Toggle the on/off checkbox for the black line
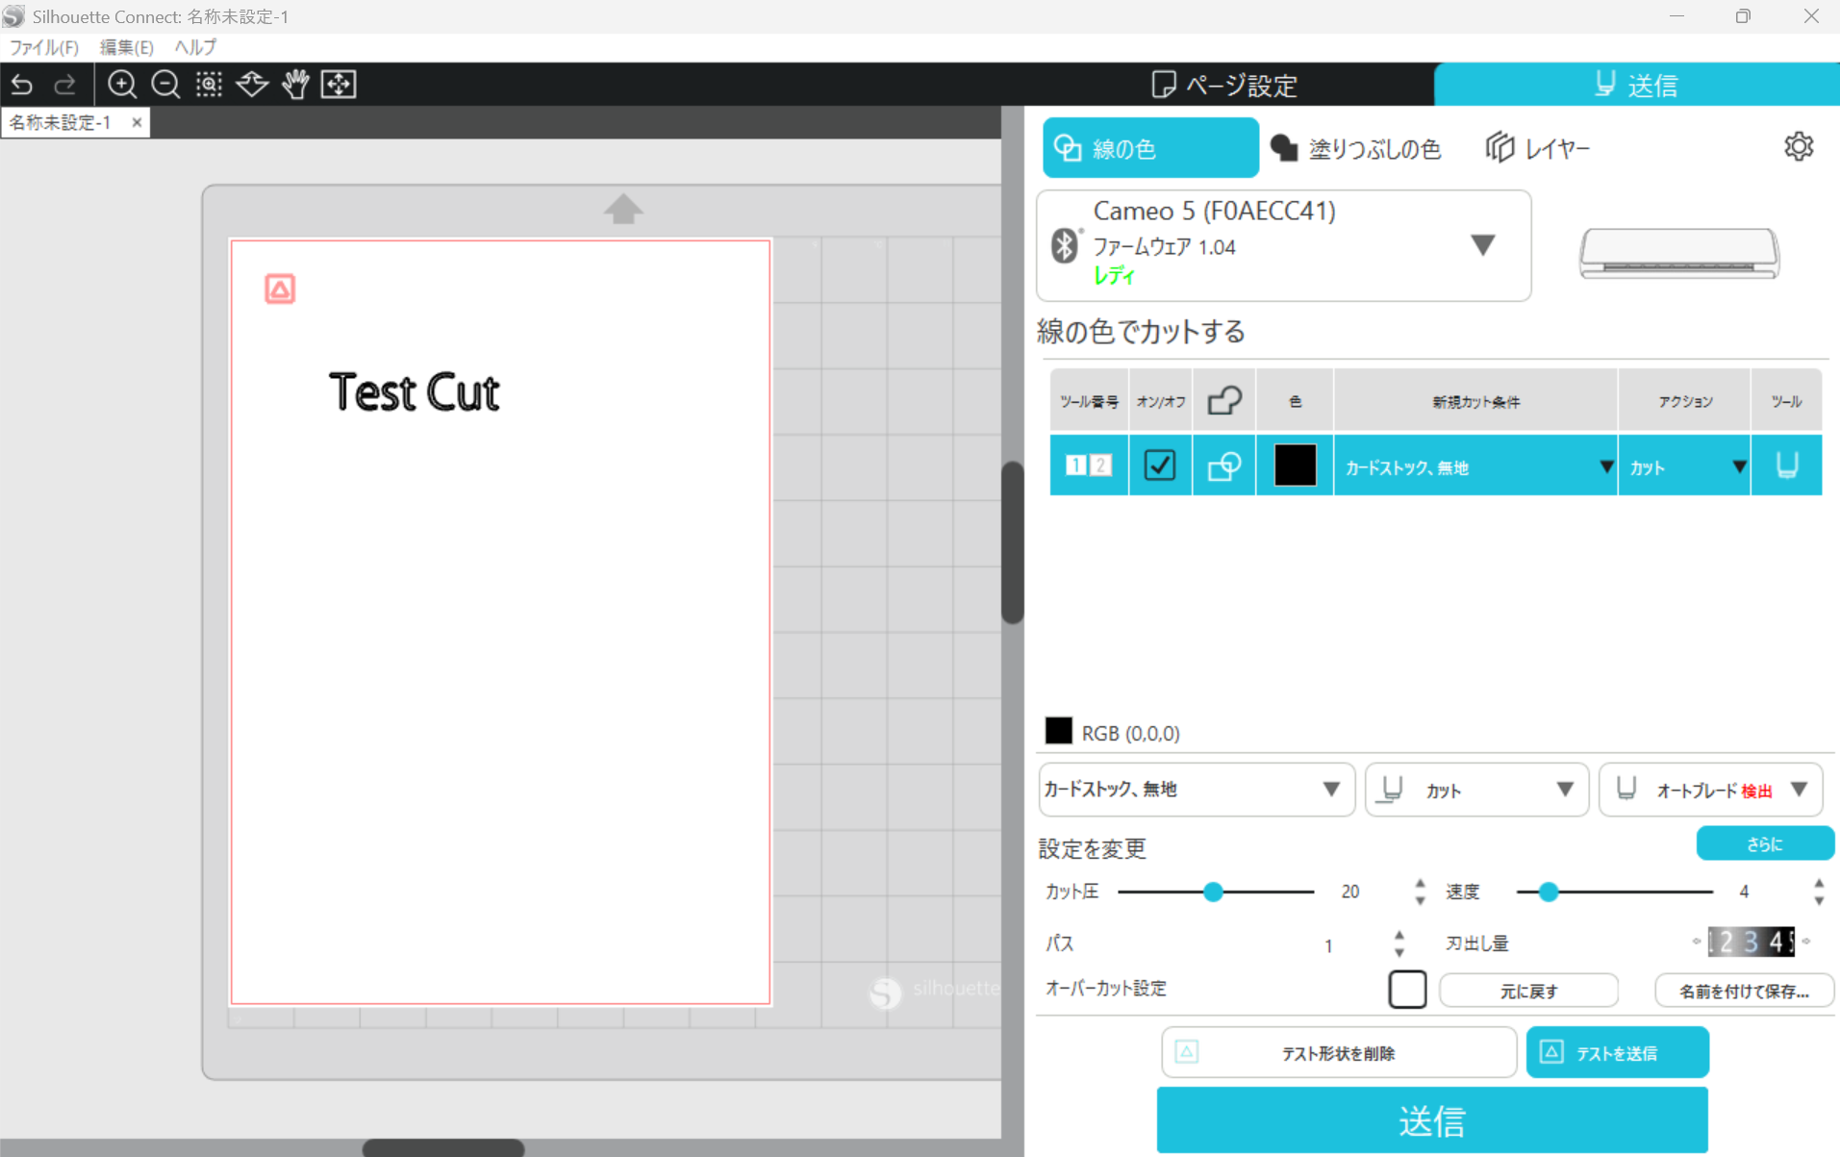 click(1159, 465)
